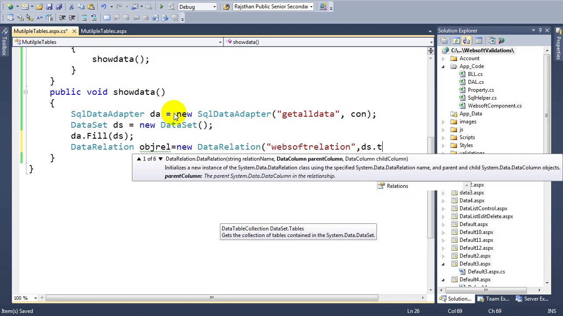Expand the Scripts folder node

click(443, 137)
